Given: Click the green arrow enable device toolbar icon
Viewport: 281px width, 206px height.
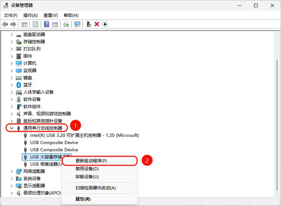Looking at the screenshot, I should 89,24.
